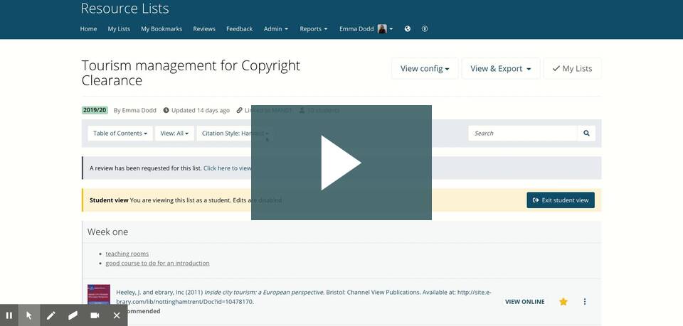Click the search magnifier button
This screenshot has width=683, height=326.
[x=586, y=134]
